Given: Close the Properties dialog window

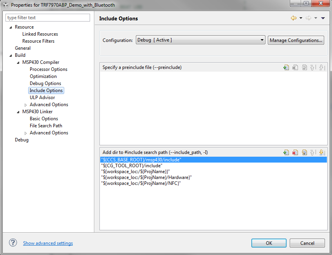Looking at the screenshot, I should point(321,3).
